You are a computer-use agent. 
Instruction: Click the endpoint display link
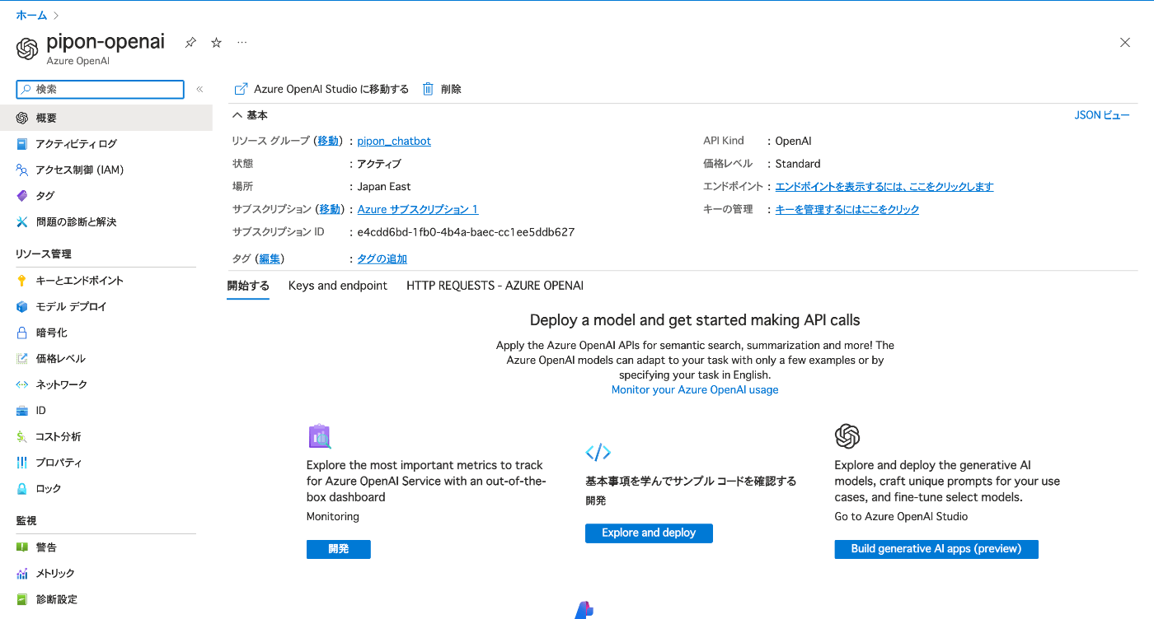tap(884, 187)
